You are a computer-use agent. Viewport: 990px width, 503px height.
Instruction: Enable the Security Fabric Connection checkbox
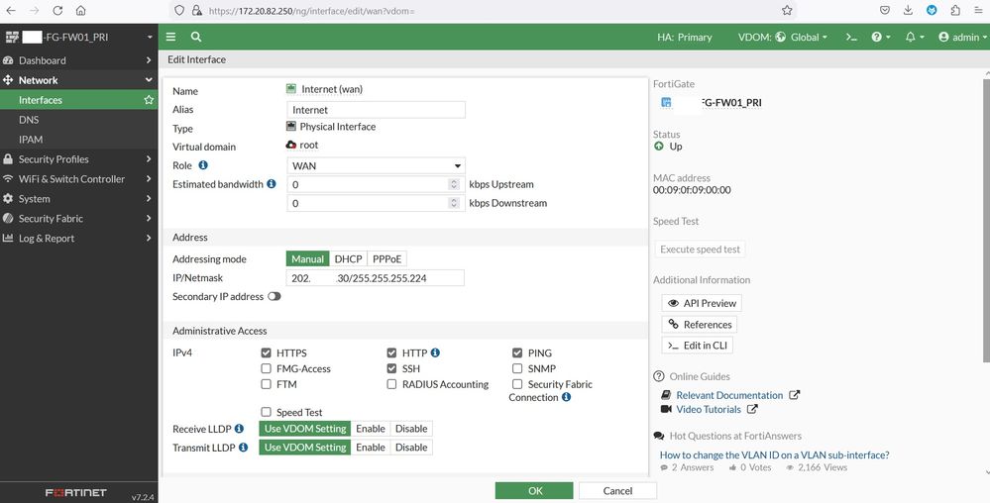click(x=517, y=384)
